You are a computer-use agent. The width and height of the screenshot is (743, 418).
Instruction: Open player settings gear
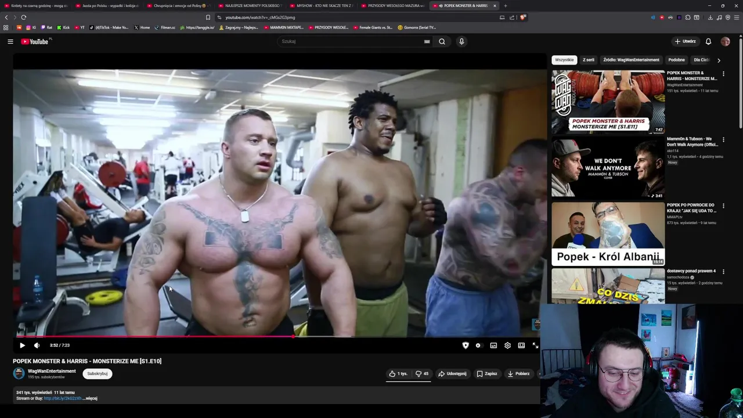[507, 345]
